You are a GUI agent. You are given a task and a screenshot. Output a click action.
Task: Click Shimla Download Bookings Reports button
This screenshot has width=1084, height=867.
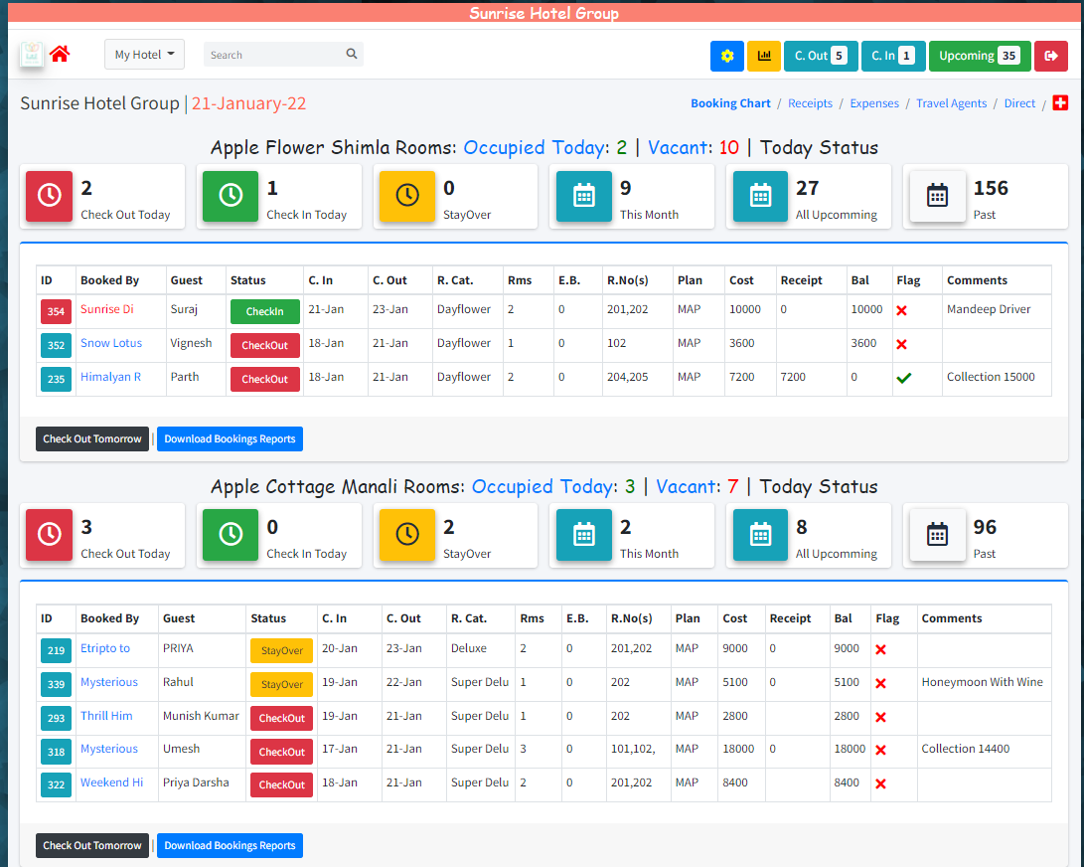click(230, 438)
